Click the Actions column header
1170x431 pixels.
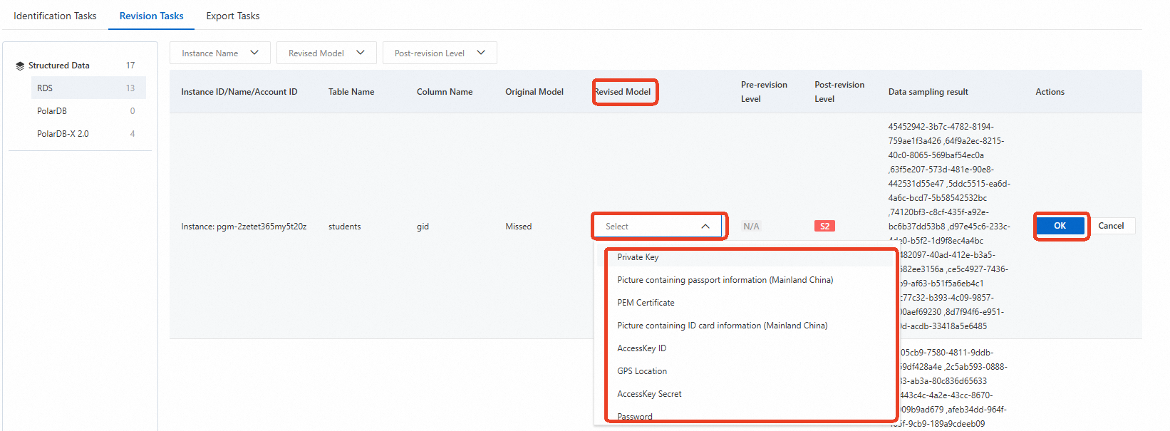[x=1050, y=92]
